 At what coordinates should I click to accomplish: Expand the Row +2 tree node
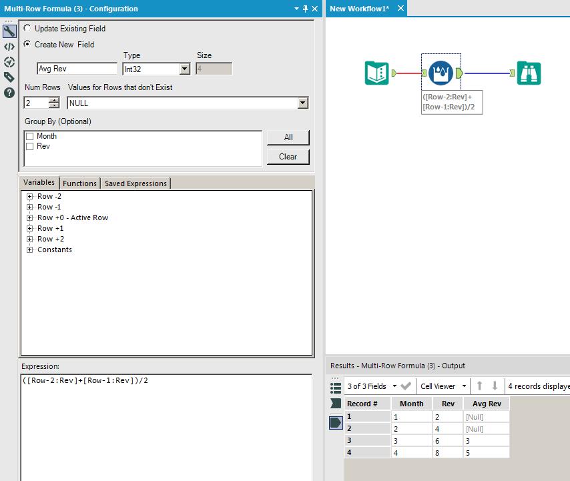click(30, 239)
